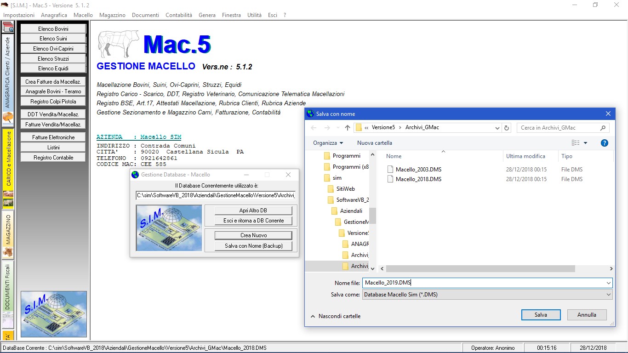Click the Fatture Elettroniche button

click(x=53, y=137)
